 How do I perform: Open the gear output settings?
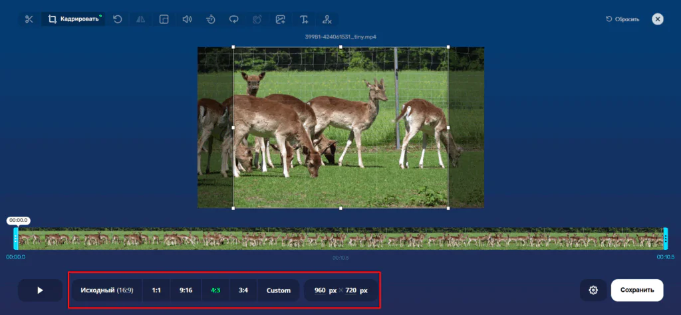click(593, 290)
